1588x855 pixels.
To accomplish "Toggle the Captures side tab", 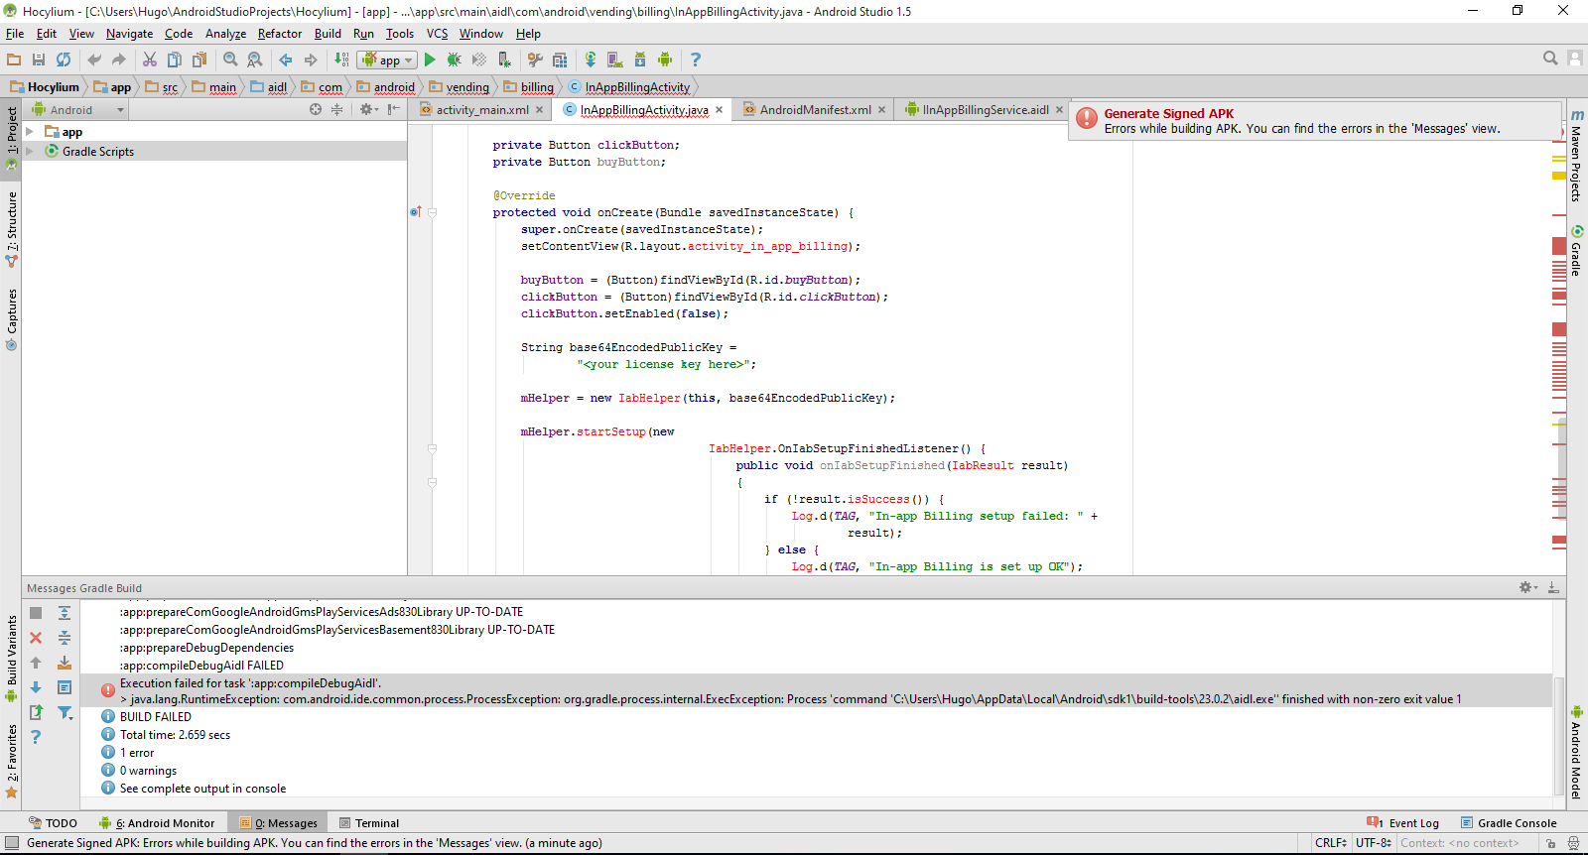I will 11,318.
